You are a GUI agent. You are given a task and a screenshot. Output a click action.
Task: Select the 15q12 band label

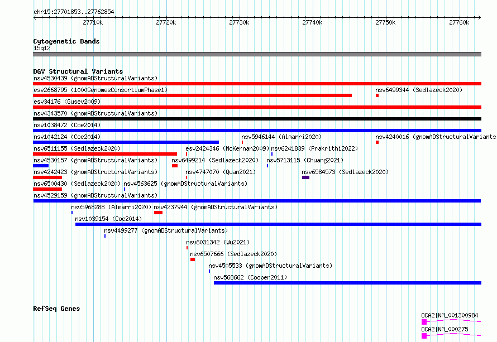coord(42,48)
